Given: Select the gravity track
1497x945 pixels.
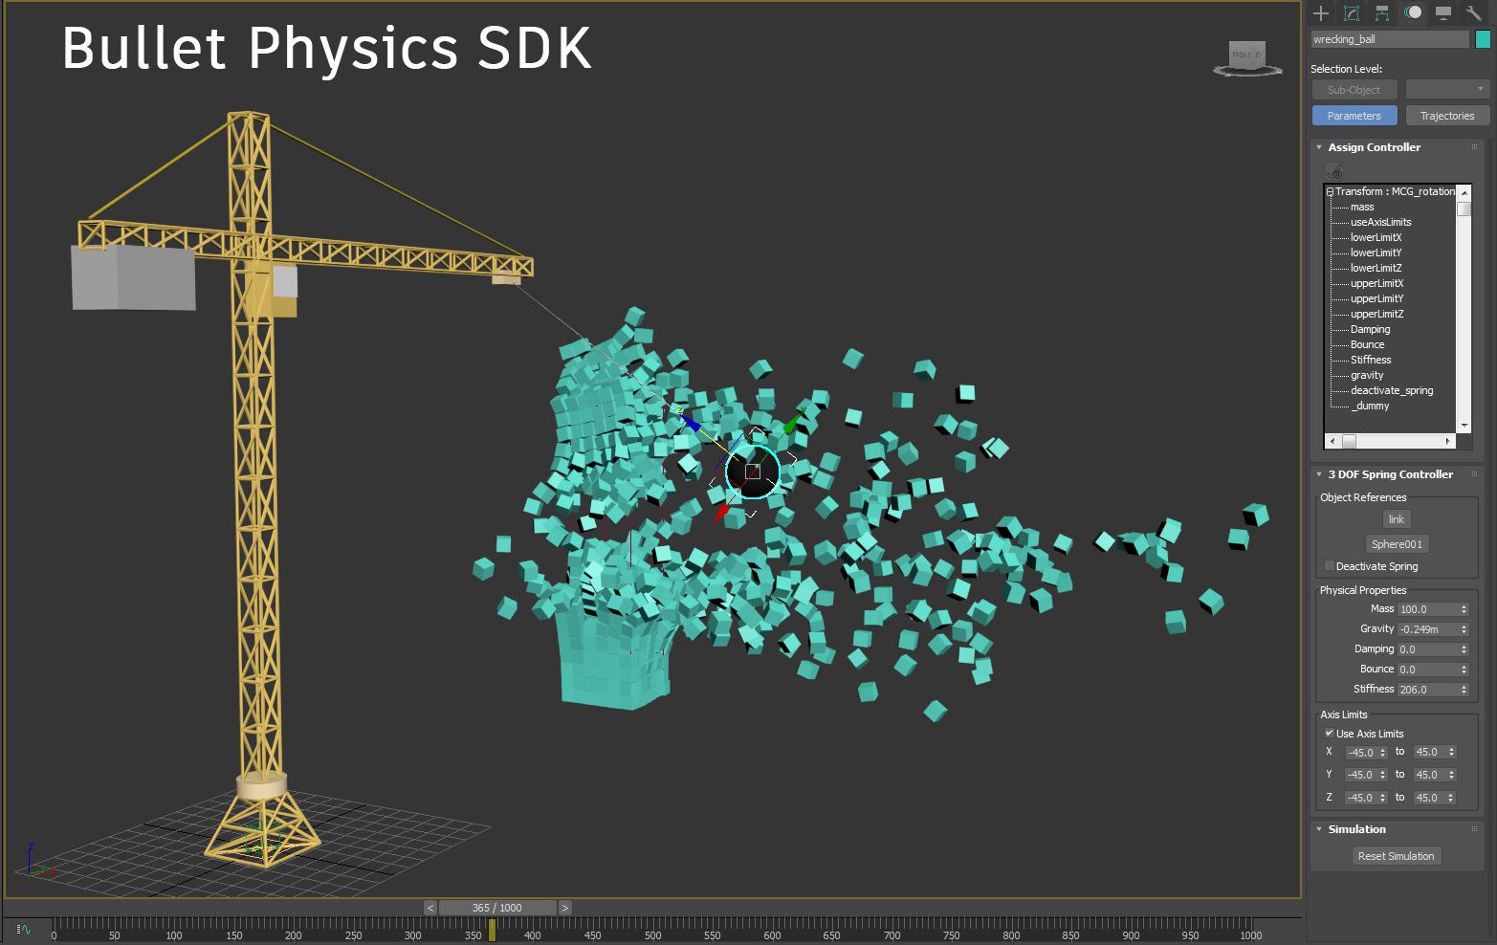Looking at the screenshot, I should click(x=1367, y=375).
